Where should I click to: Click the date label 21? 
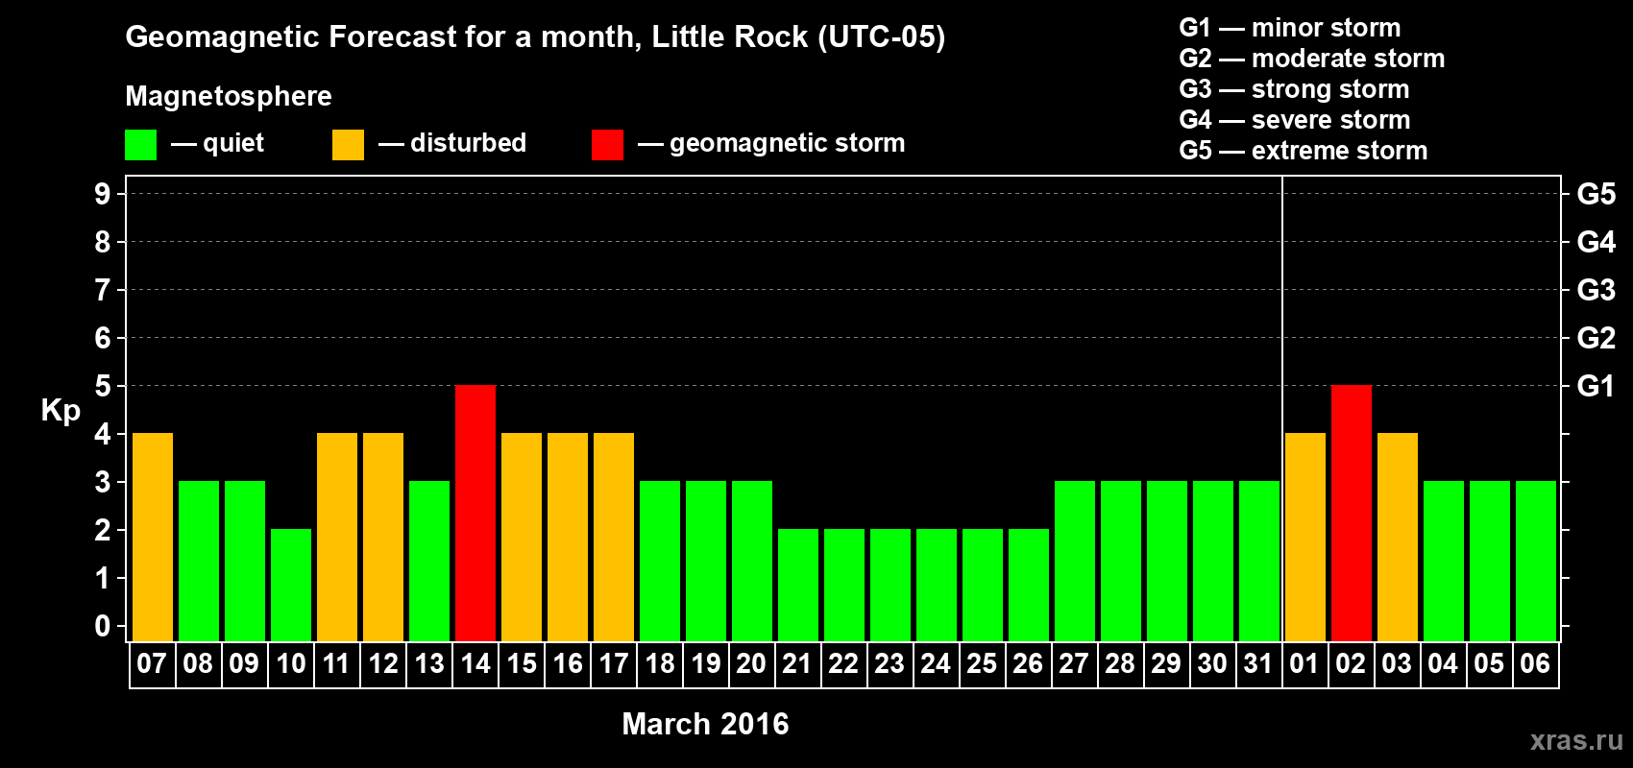coord(797,663)
